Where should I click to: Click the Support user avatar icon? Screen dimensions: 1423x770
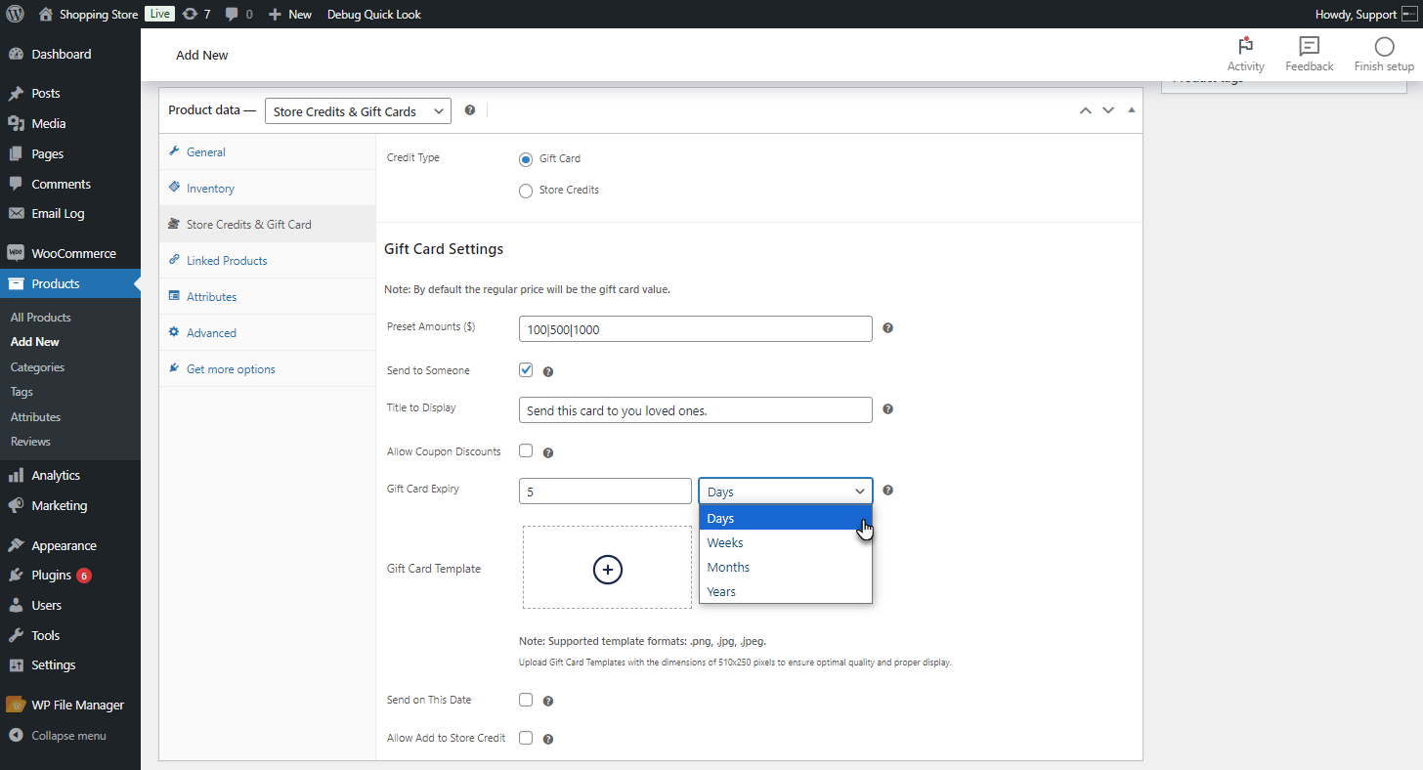[x=1408, y=15]
